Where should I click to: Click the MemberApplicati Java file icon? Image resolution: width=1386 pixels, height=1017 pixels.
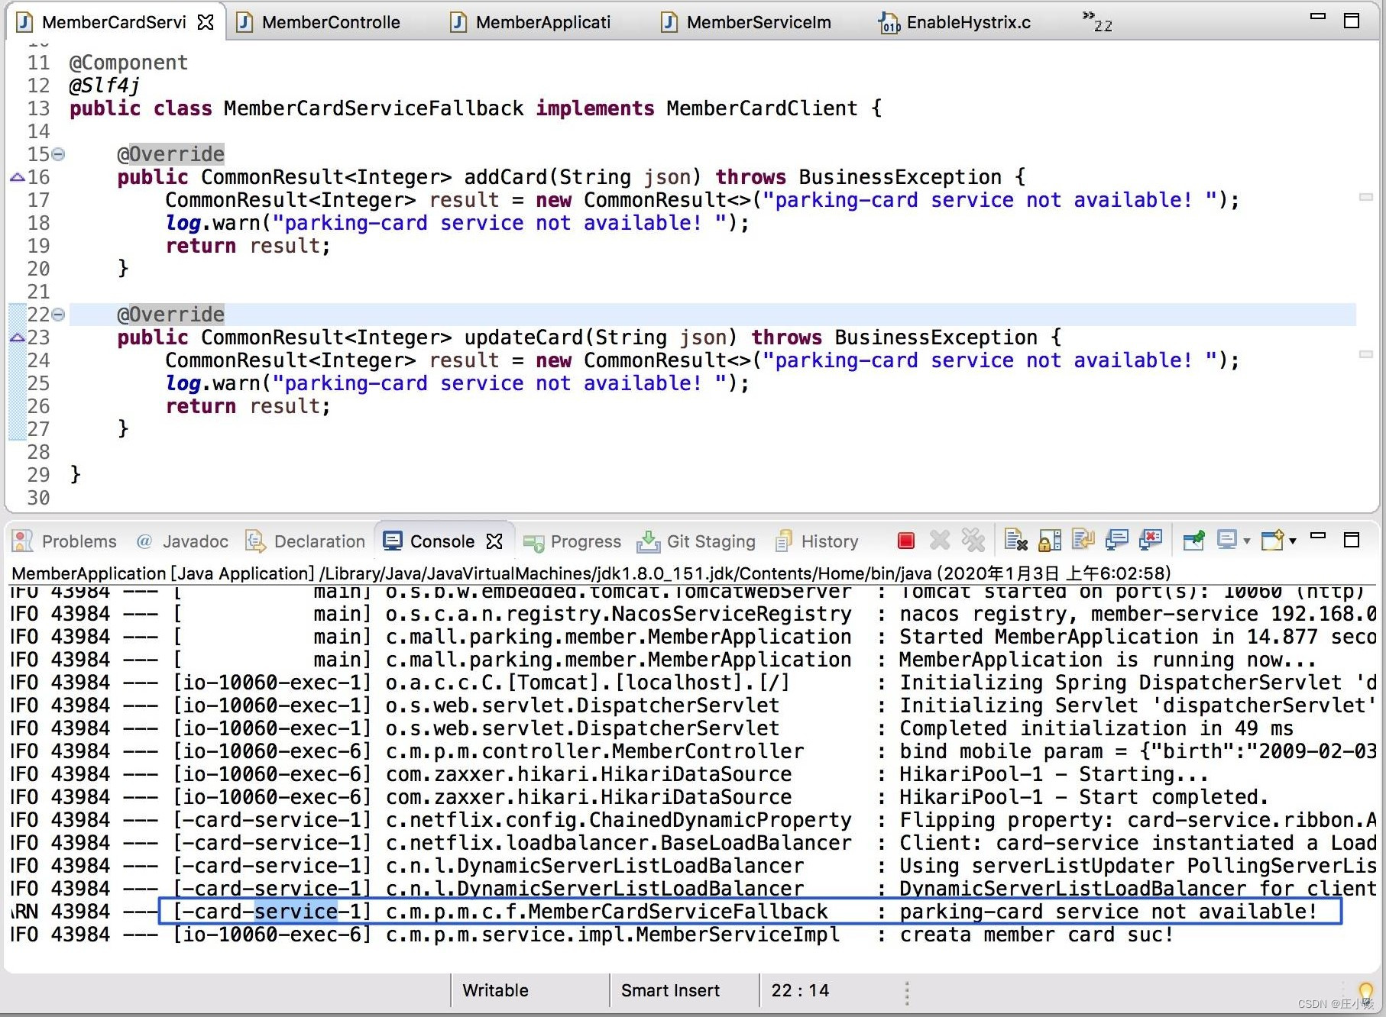tap(459, 22)
